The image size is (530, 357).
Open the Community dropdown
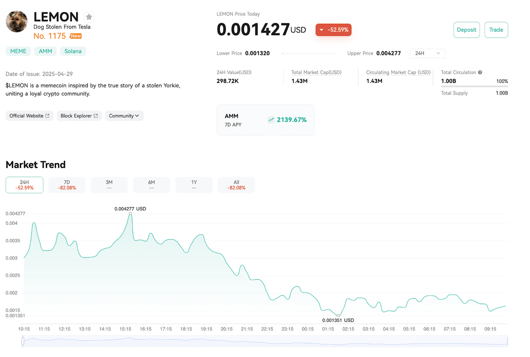click(124, 115)
